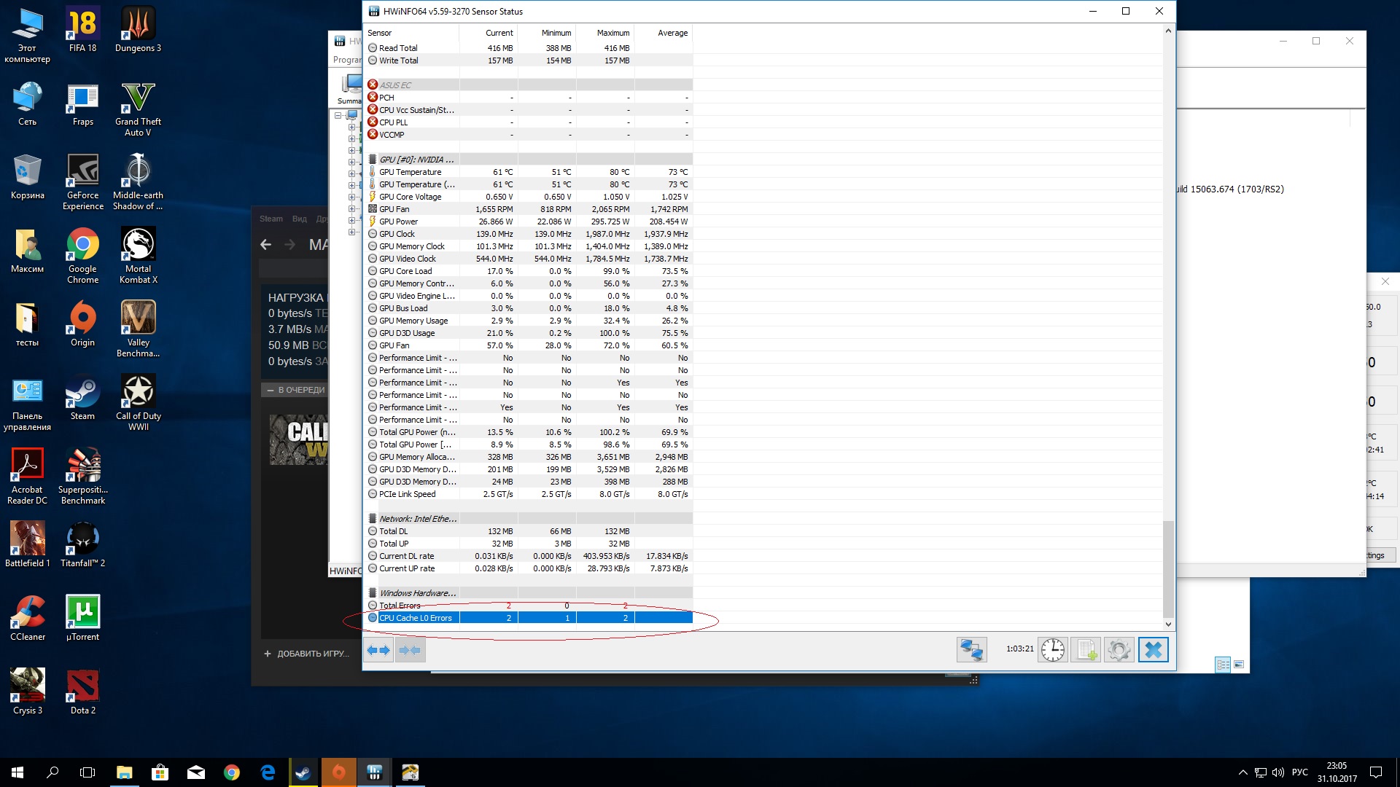Open the Steam 'Вид' menu
The width and height of the screenshot is (1400, 787).
[x=299, y=219]
